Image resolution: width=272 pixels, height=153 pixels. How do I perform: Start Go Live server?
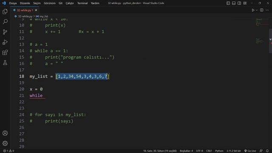(250, 151)
